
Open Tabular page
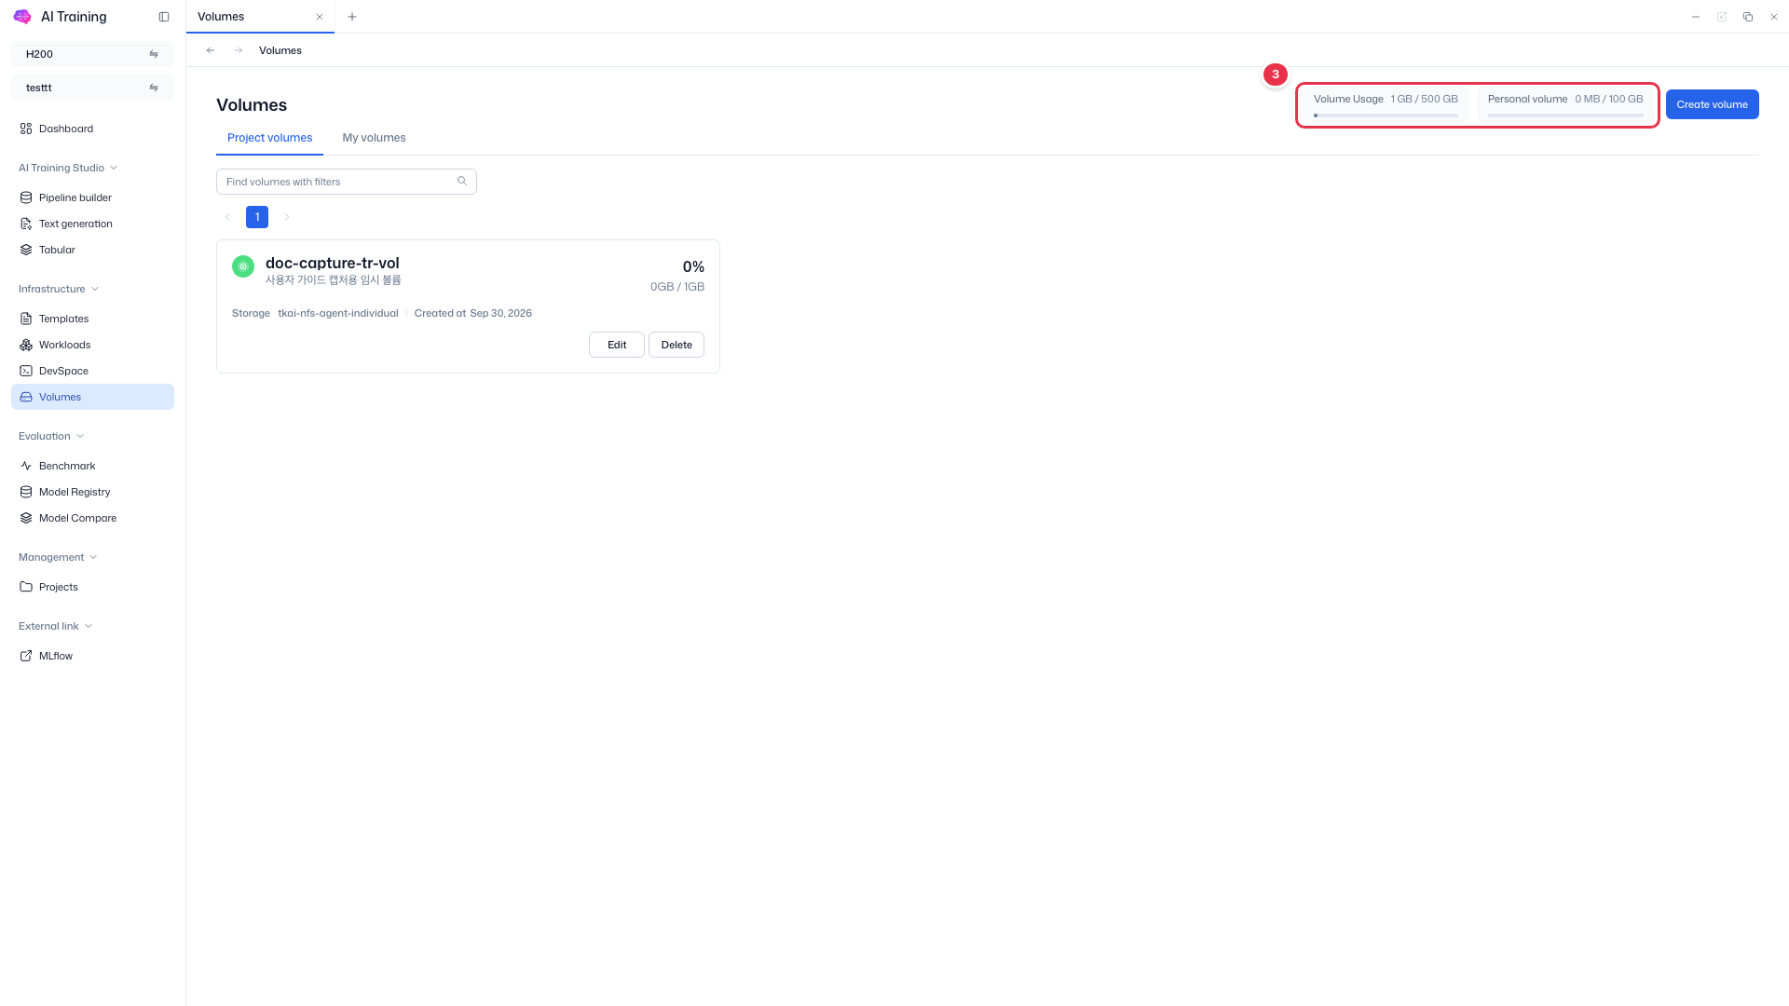(92, 250)
